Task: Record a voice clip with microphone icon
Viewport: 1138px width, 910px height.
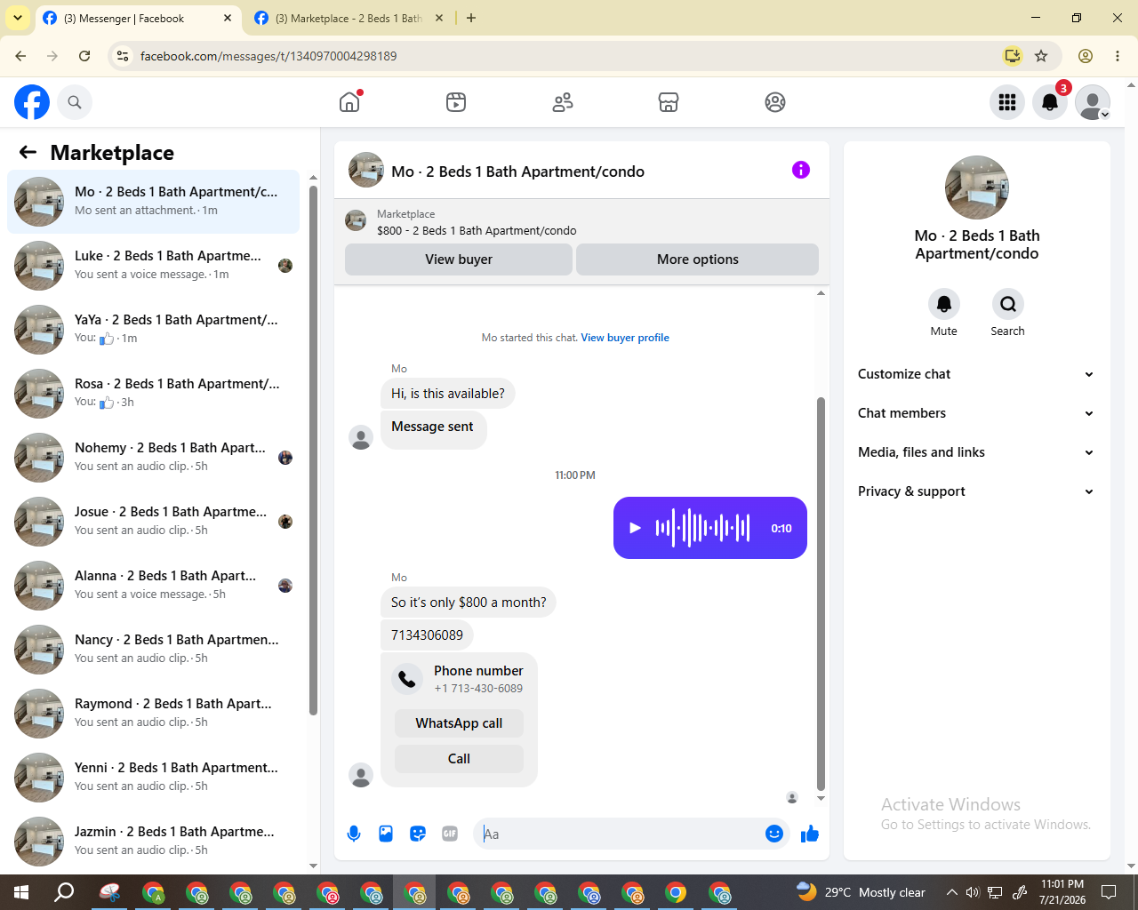Action: point(354,834)
